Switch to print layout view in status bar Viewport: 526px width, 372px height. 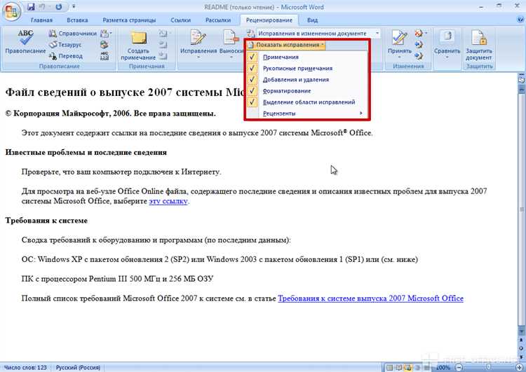(389, 368)
